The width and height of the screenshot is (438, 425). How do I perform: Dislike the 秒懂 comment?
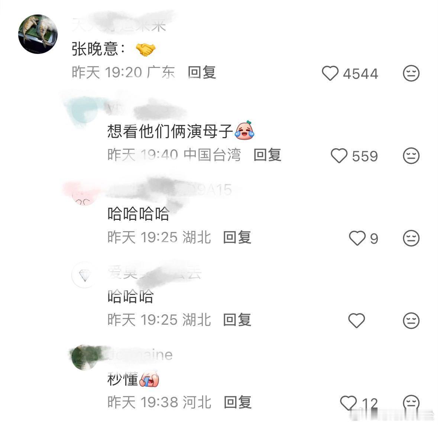coord(411,403)
